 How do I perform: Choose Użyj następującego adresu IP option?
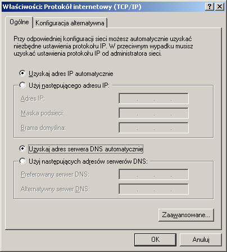[x=22, y=85]
